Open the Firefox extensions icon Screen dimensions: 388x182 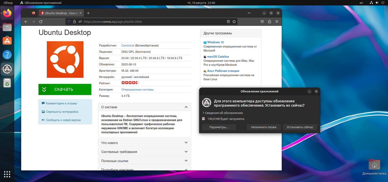270,22
